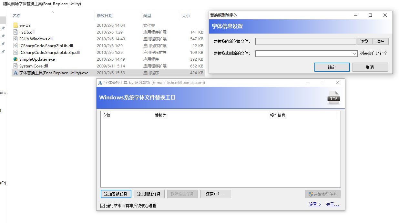Click 清除 button

(x=381, y=41)
